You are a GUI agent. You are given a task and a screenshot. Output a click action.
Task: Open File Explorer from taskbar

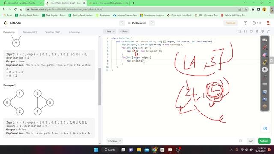[139, 150]
